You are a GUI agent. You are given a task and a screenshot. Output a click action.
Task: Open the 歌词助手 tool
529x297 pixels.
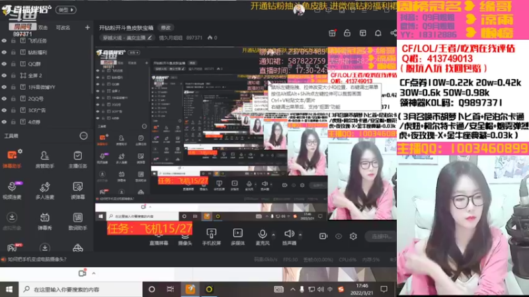click(x=77, y=221)
